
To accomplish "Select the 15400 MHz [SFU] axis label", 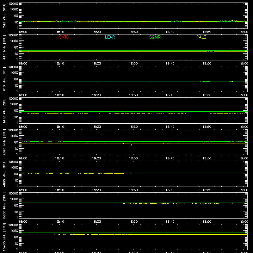I will pyautogui.click(x=4, y=237).
